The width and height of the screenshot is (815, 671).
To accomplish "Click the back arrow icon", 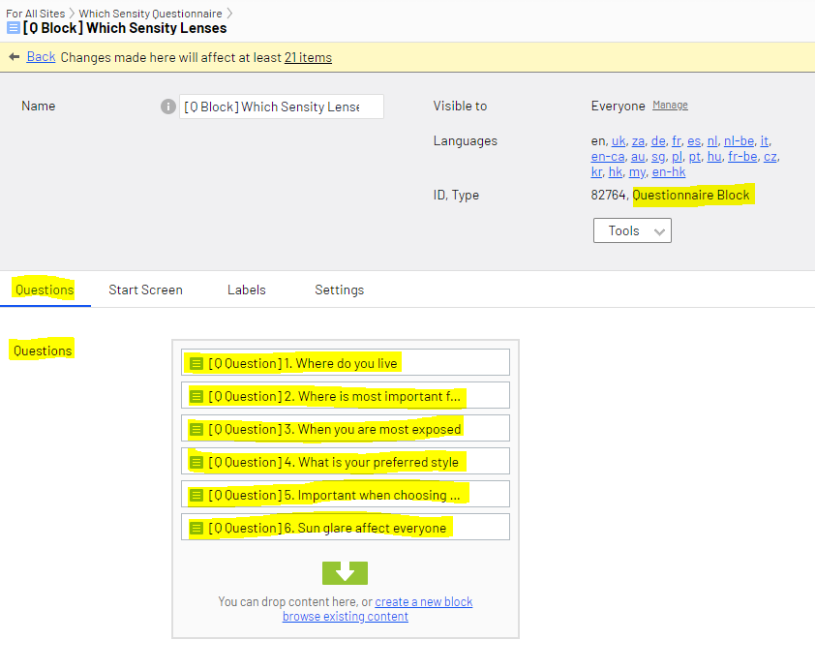I will 14,57.
